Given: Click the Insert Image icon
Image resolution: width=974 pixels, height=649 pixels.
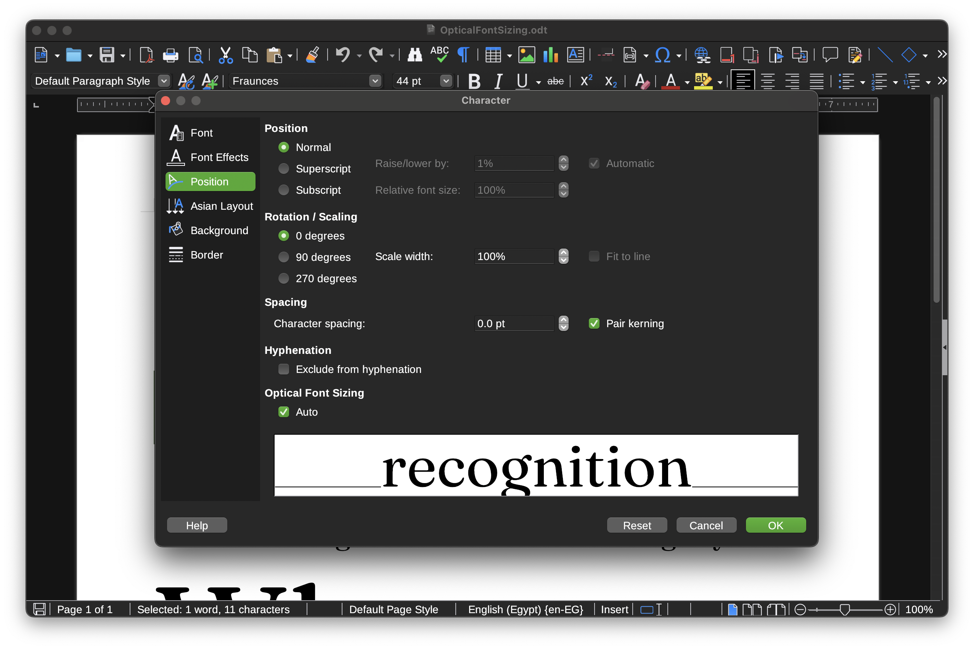Looking at the screenshot, I should [527, 55].
